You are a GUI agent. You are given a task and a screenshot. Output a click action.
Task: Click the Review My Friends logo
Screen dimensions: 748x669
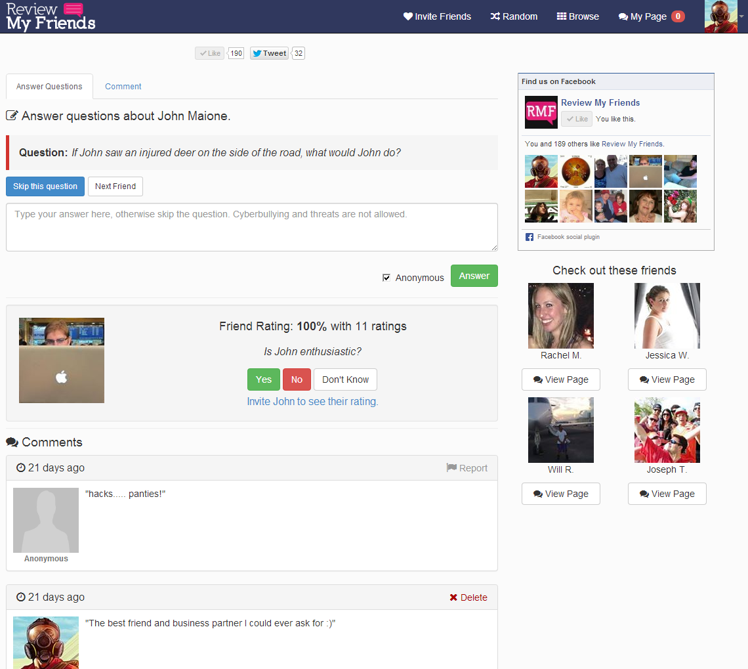point(51,16)
